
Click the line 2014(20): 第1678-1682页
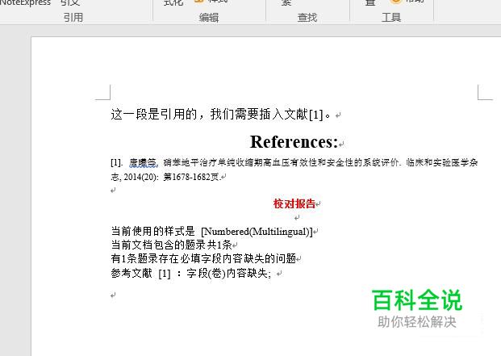pyautogui.click(x=172, y=177)
